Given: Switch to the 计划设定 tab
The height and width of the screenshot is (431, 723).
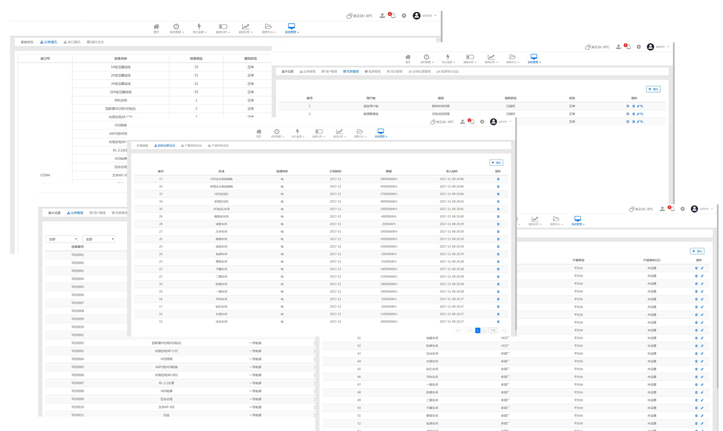Looking at the screenshot, I should tap(142, 146).
